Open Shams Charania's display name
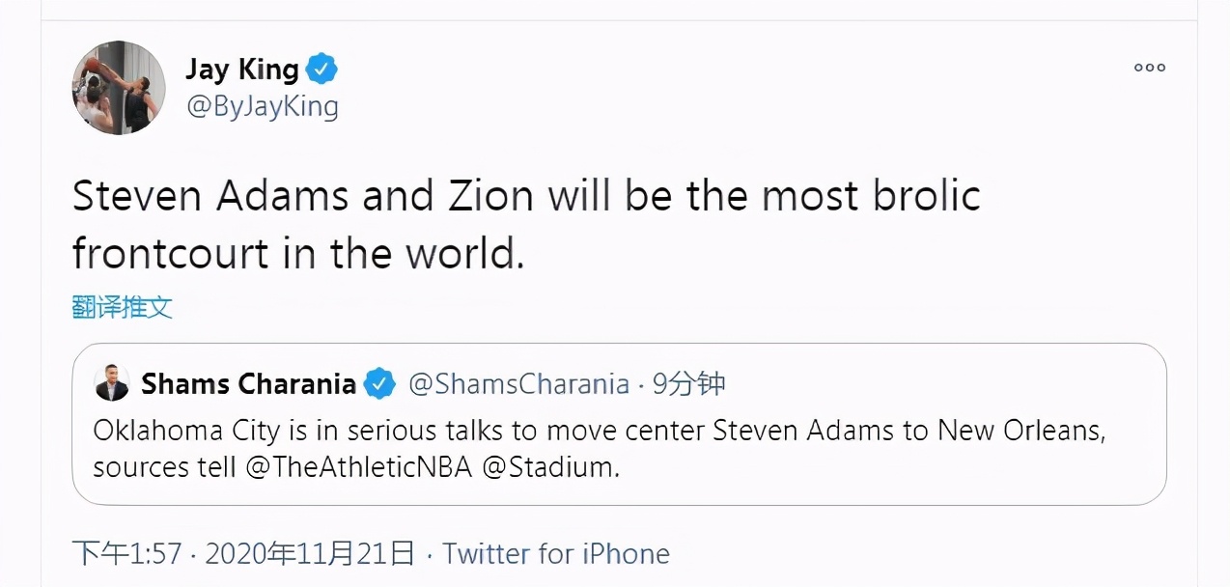This screenshot has width=1230, height=587. 248,384
